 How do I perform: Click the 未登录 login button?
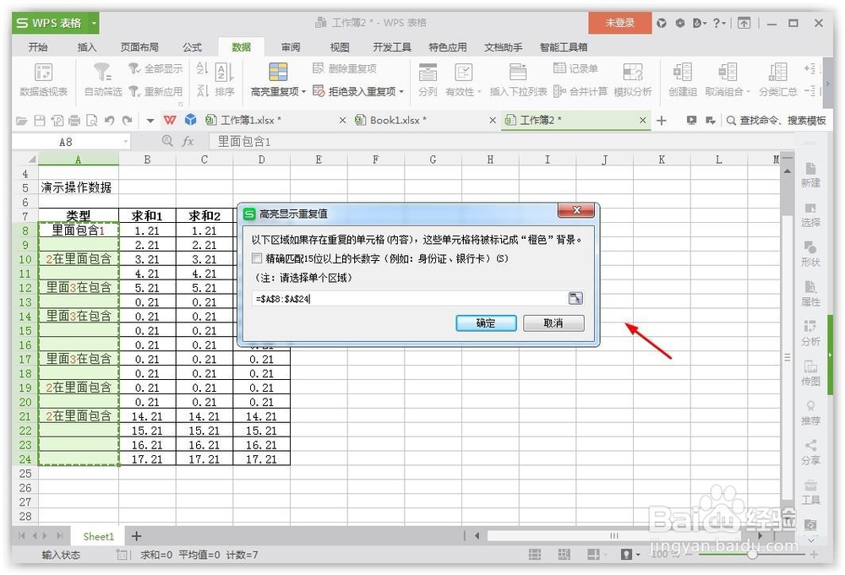619,23
